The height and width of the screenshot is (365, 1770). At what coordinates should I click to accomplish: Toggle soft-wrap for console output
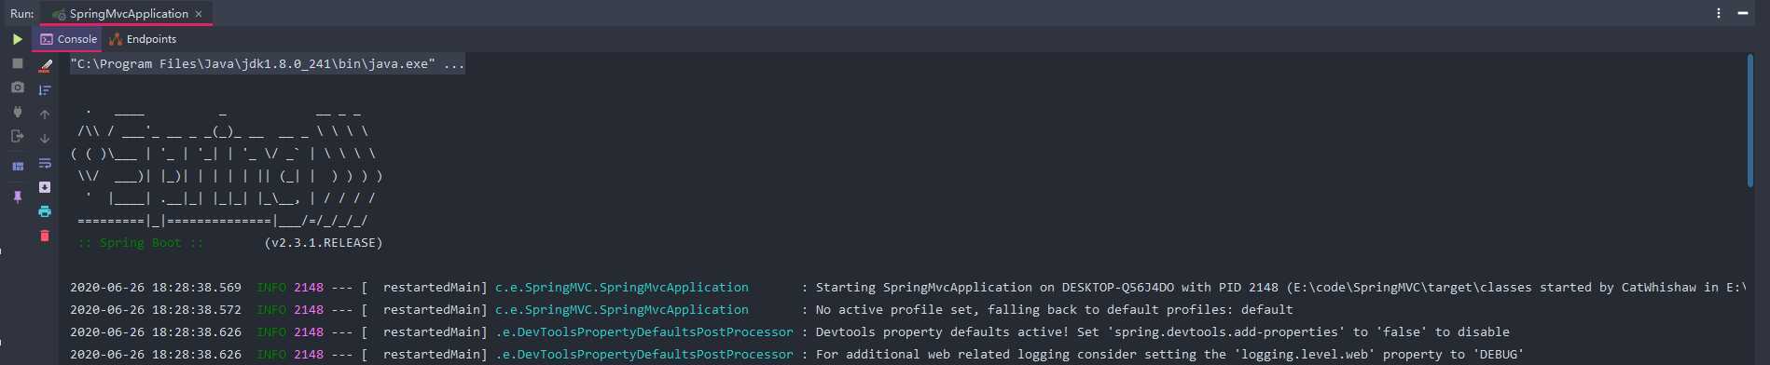point(45,163)
